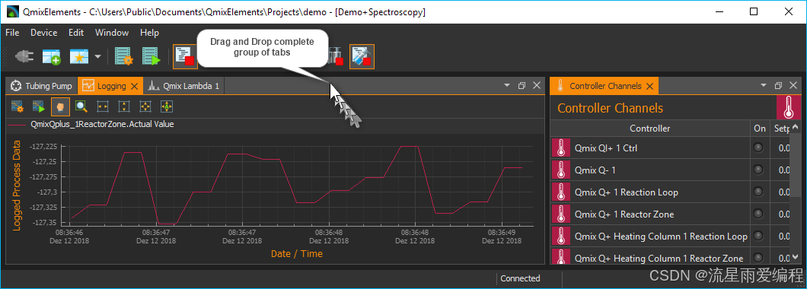Close the Logging tab with its X
The width and height of the screenshot is (807, 289).
tap(134, 86)
